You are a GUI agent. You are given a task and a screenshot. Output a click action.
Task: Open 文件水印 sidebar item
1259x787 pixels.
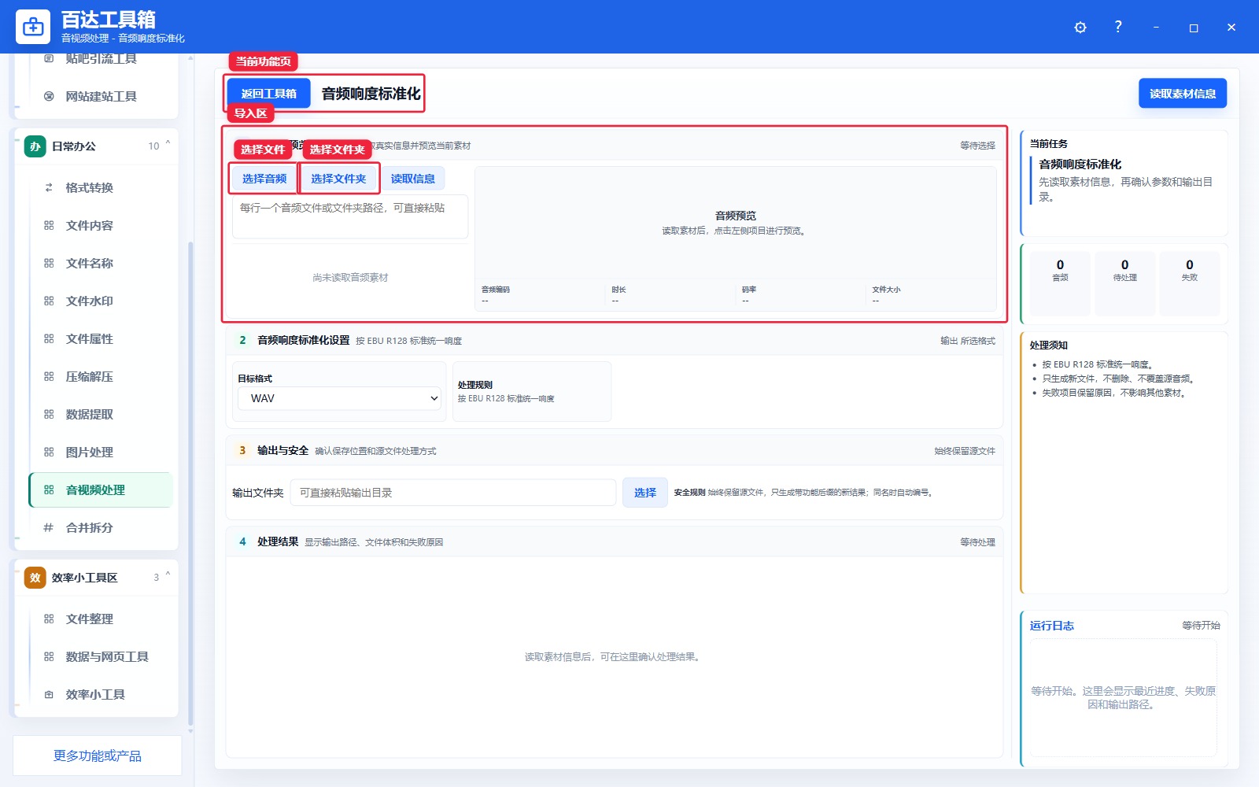[x=102, y=301]
